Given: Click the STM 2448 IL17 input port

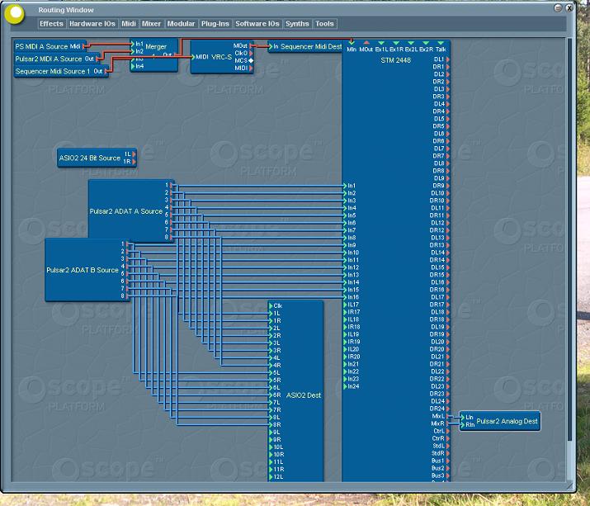Looking at the screenshot, I should tap(345, 305).
